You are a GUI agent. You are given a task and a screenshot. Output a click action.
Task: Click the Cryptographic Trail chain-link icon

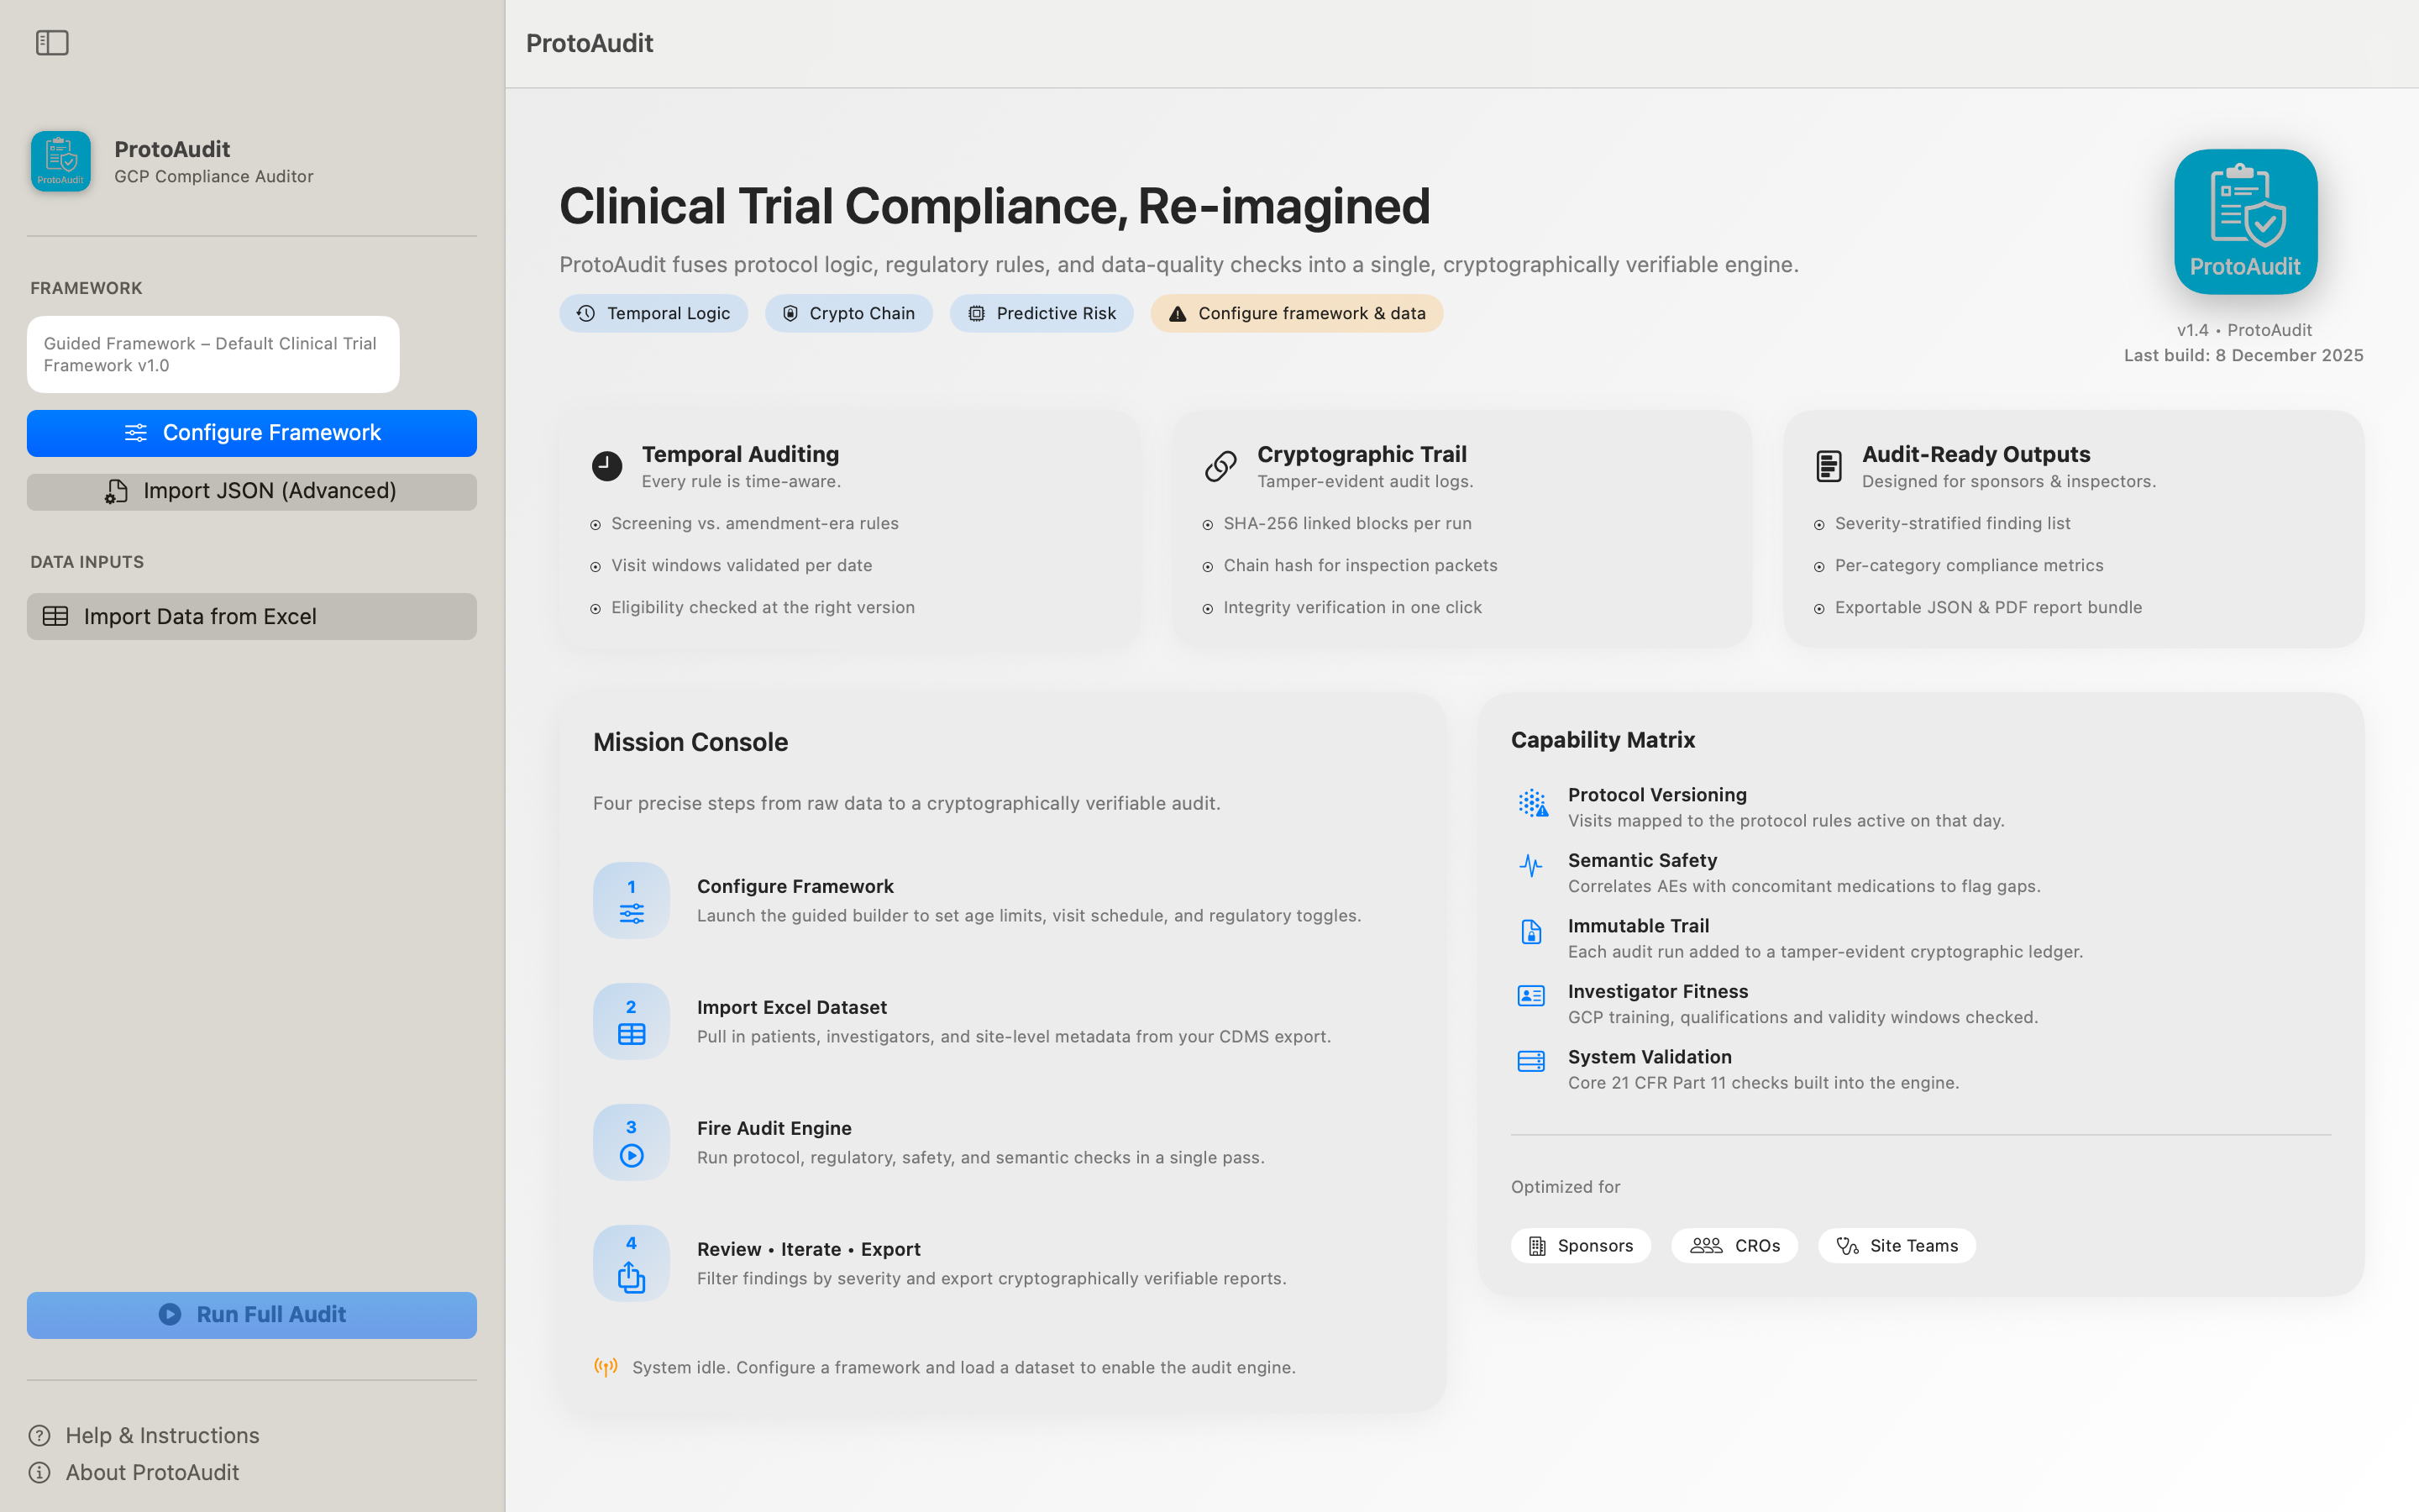click(x=1220, y=466)
